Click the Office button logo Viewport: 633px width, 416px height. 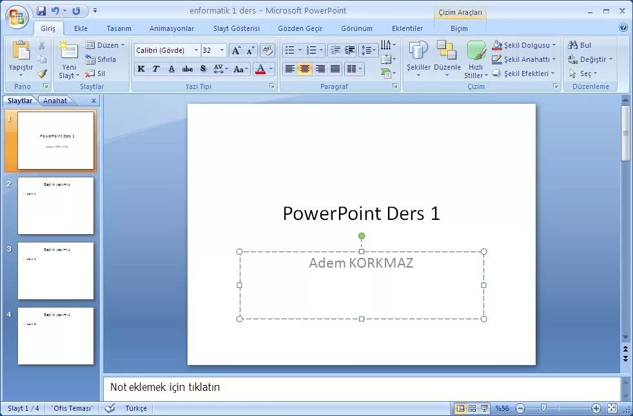(x=17, y=17)
